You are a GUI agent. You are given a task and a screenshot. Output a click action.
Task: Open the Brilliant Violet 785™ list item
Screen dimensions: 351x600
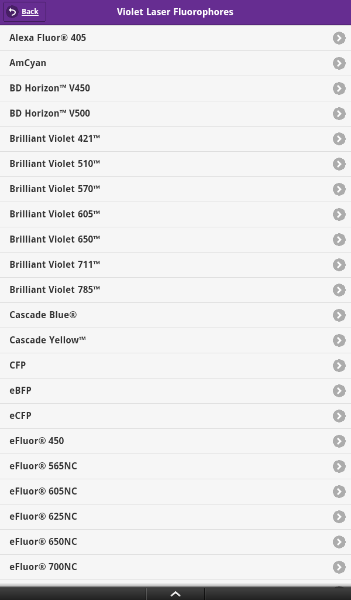[x=55, y=290]
